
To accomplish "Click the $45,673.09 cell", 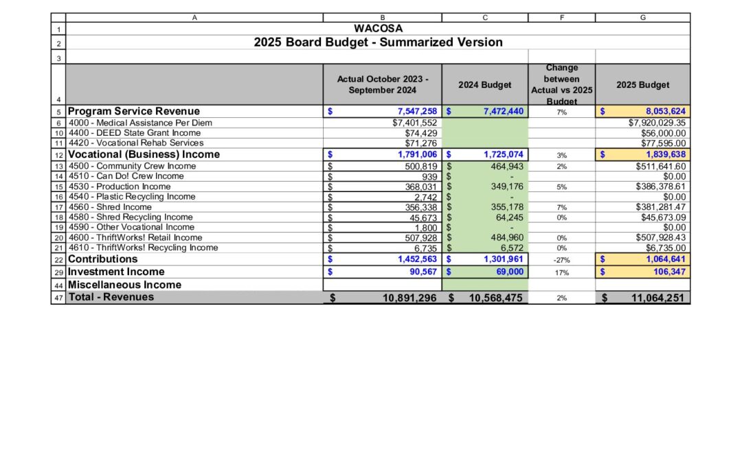I will pos(642,217).
